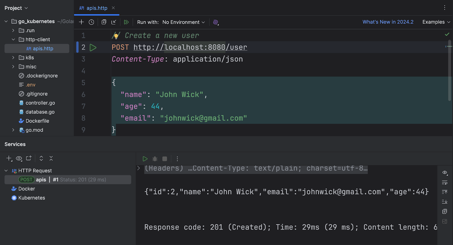Jump to the top of response output

445,192
